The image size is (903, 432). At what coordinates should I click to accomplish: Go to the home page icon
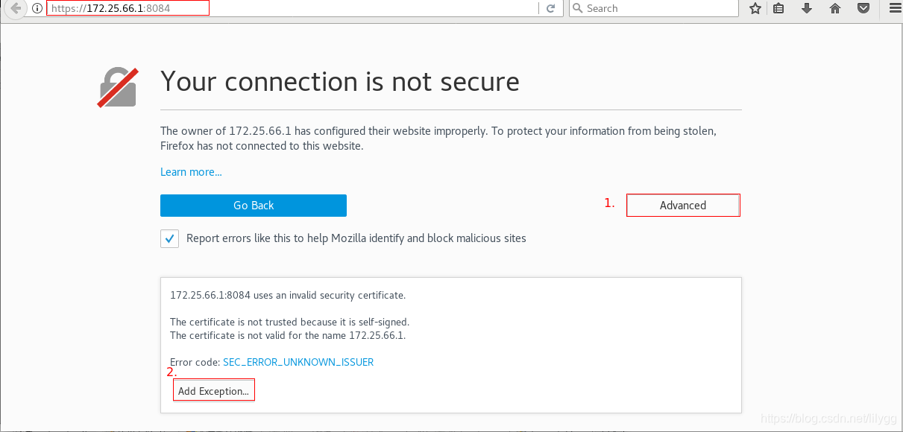point(835,8)
